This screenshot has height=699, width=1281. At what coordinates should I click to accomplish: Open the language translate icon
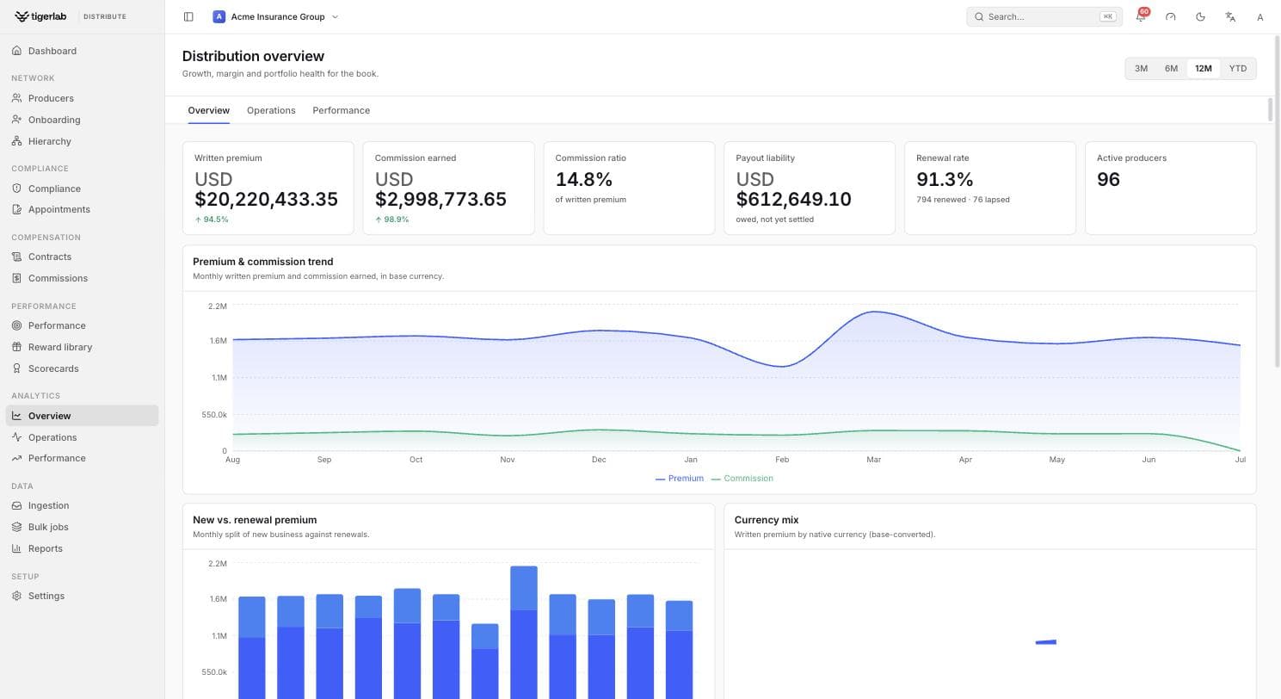point(1230,16)
